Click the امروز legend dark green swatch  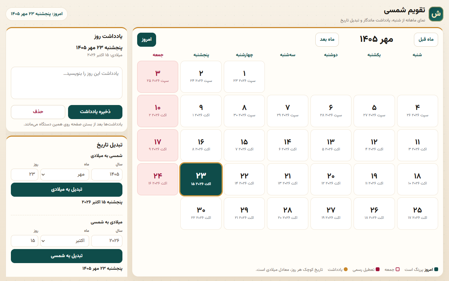(436, 269)
